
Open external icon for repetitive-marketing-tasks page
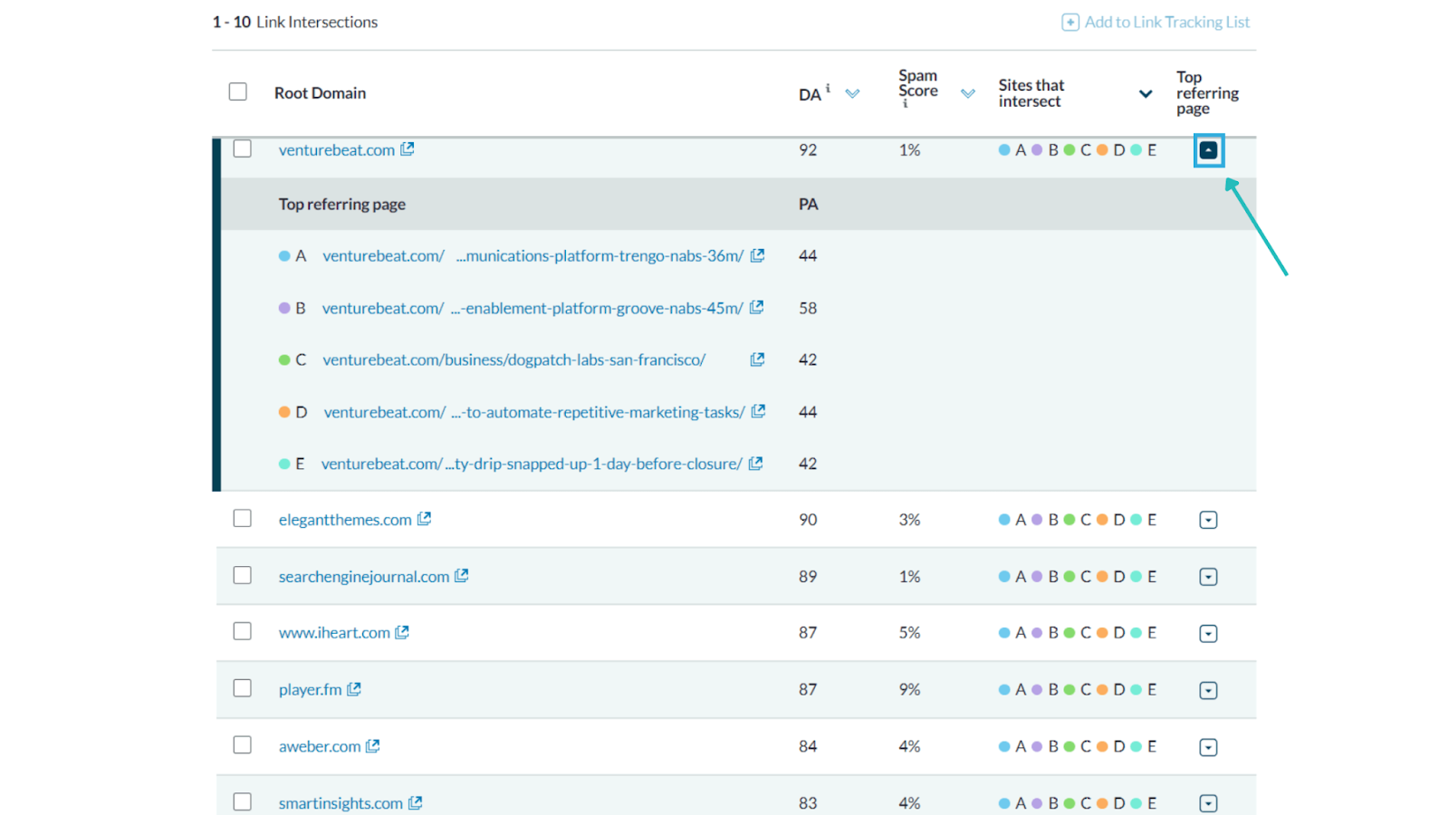tap(759, 411)
